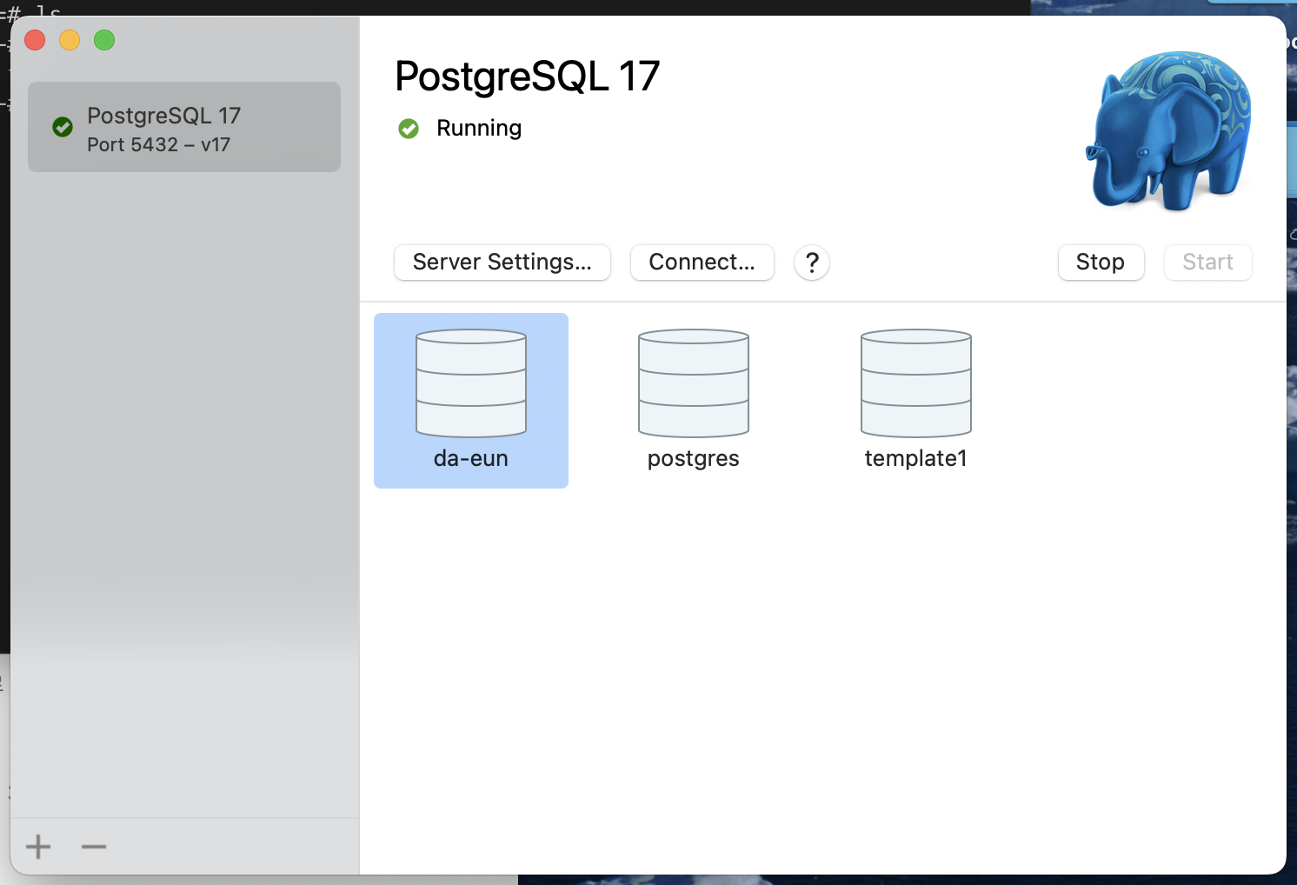1297x885 pixels.
Task: Select PostgreSQL 17 server in sidebar
Action: point(184,127)
